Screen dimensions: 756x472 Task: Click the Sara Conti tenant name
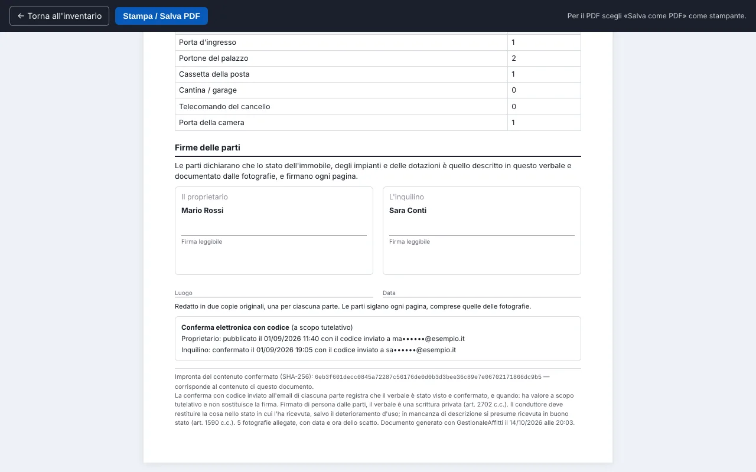[408, 211]
